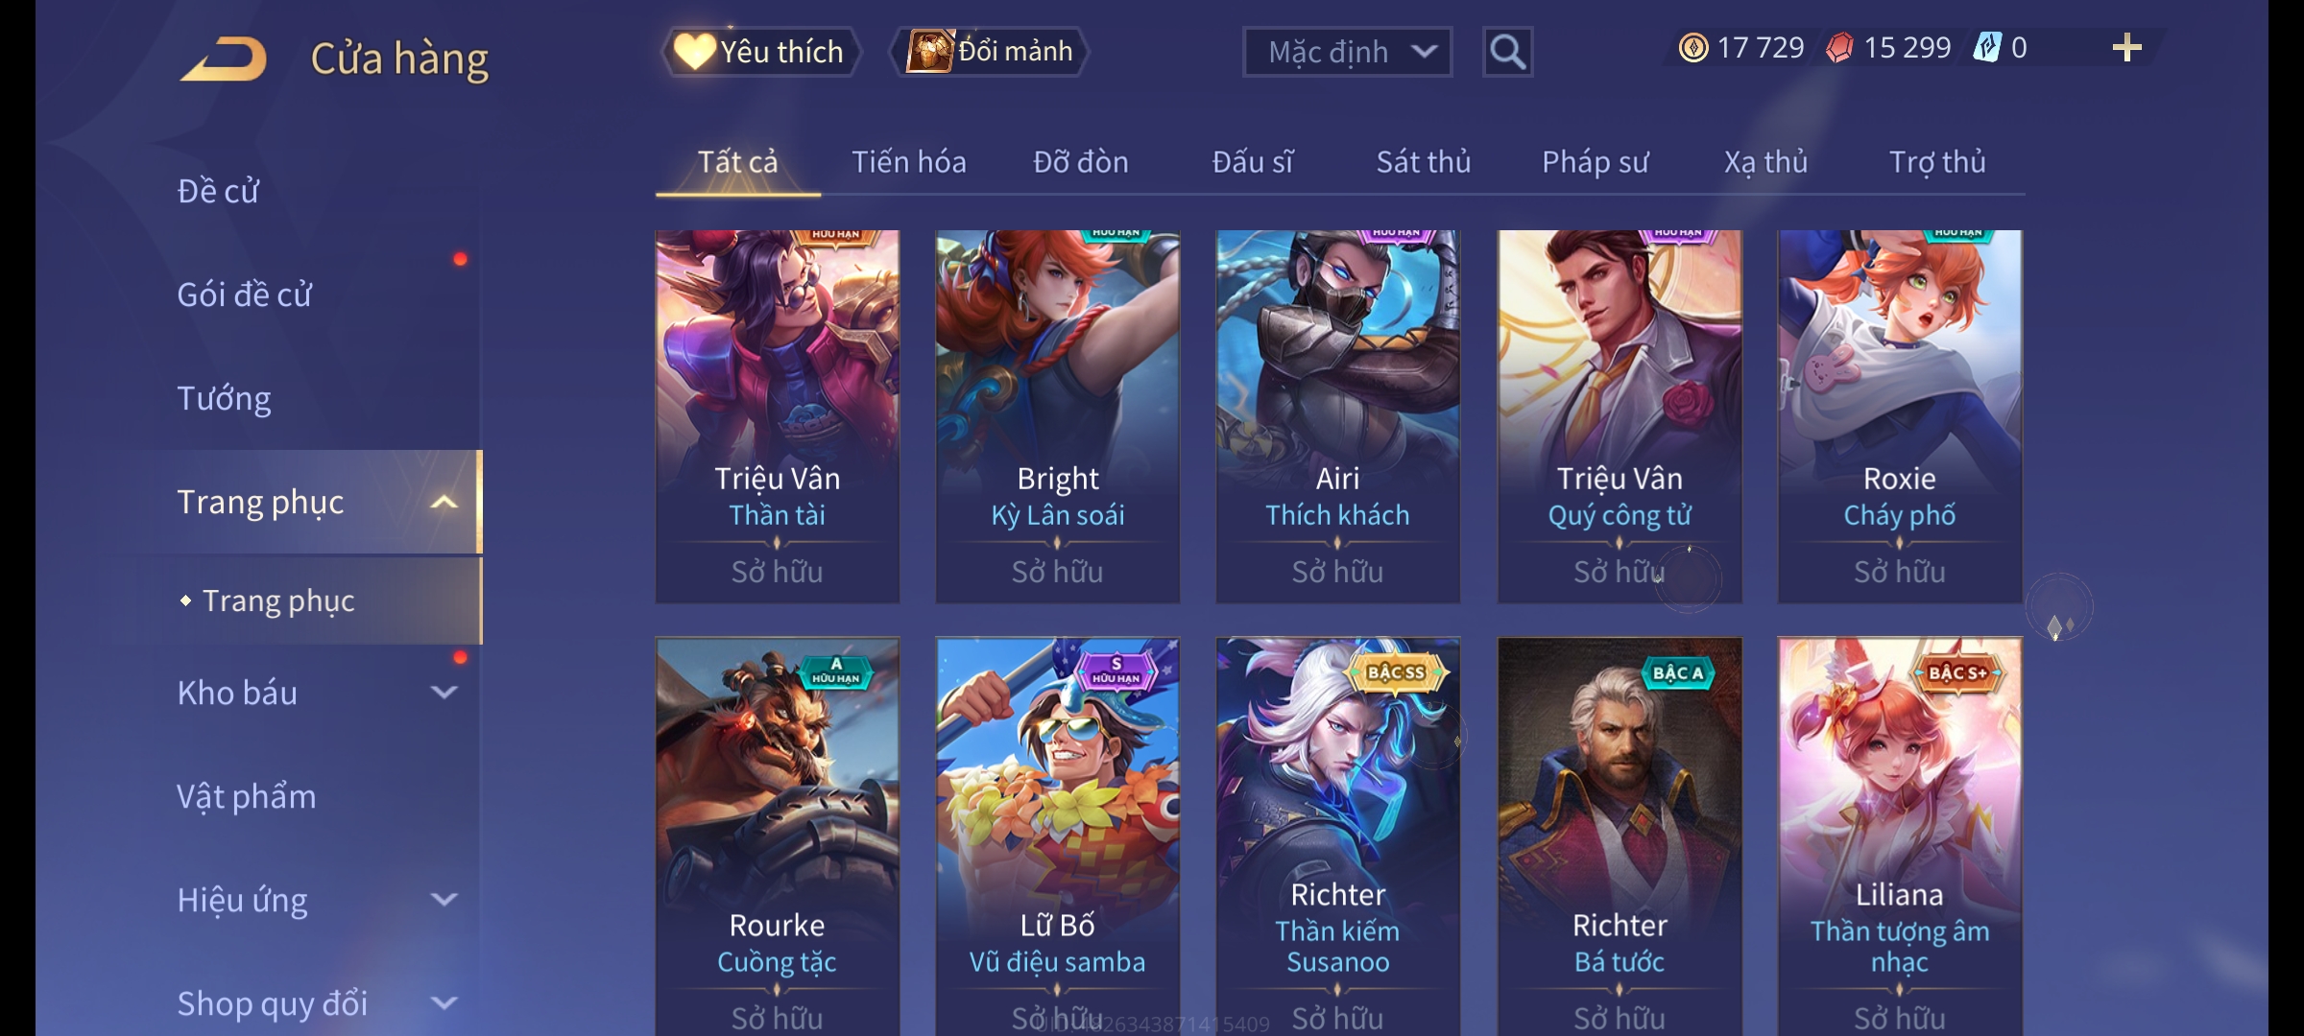
Task: Tap the gold coin currency icon
Action: (x=1693, y=48)
